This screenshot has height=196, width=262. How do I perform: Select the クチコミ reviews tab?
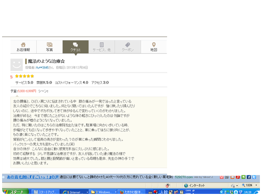coord(75,47)
